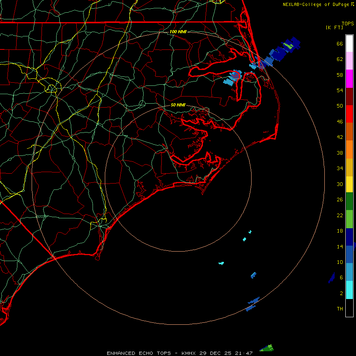This screenshot has height=356, width=356.
Task: Click the navy blue legend swatch
Action: pos(349,237)
